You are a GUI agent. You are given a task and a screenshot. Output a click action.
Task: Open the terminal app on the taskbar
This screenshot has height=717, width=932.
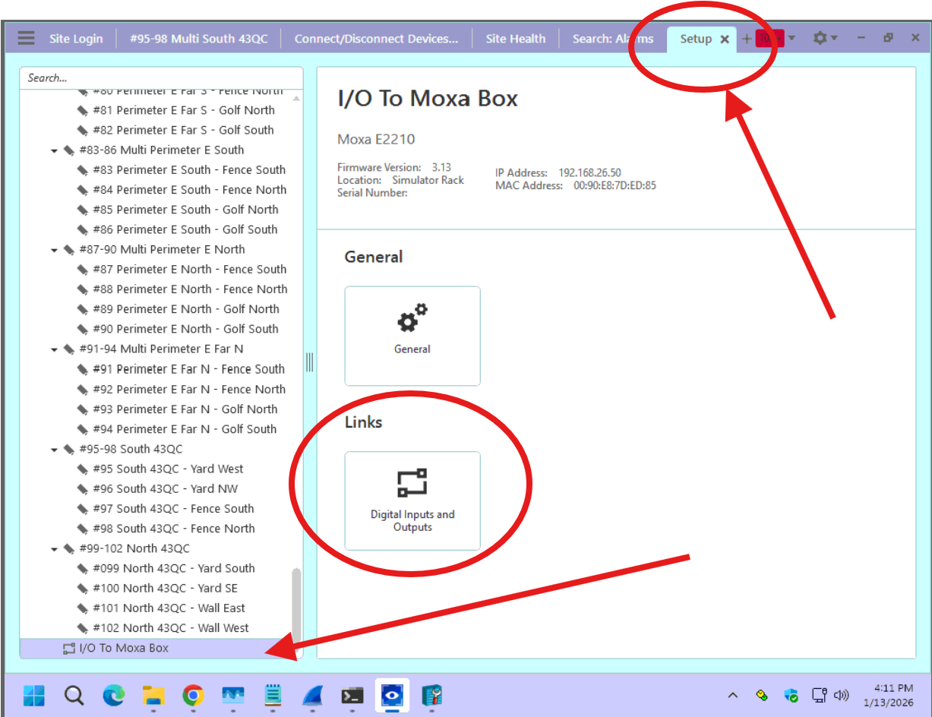pyautogui.click(x=352, y=695)
